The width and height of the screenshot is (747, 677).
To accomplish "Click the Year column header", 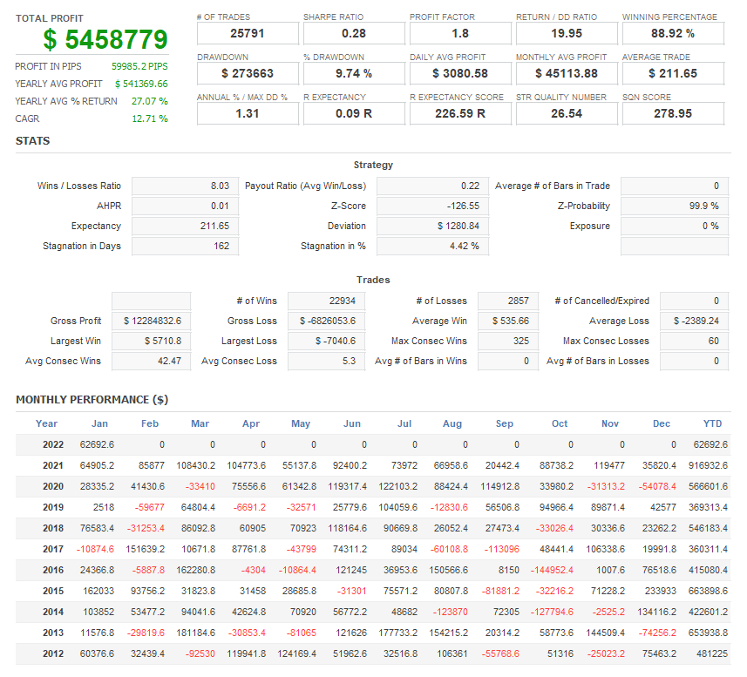I will pyautogui.click(x=47, y=423).
